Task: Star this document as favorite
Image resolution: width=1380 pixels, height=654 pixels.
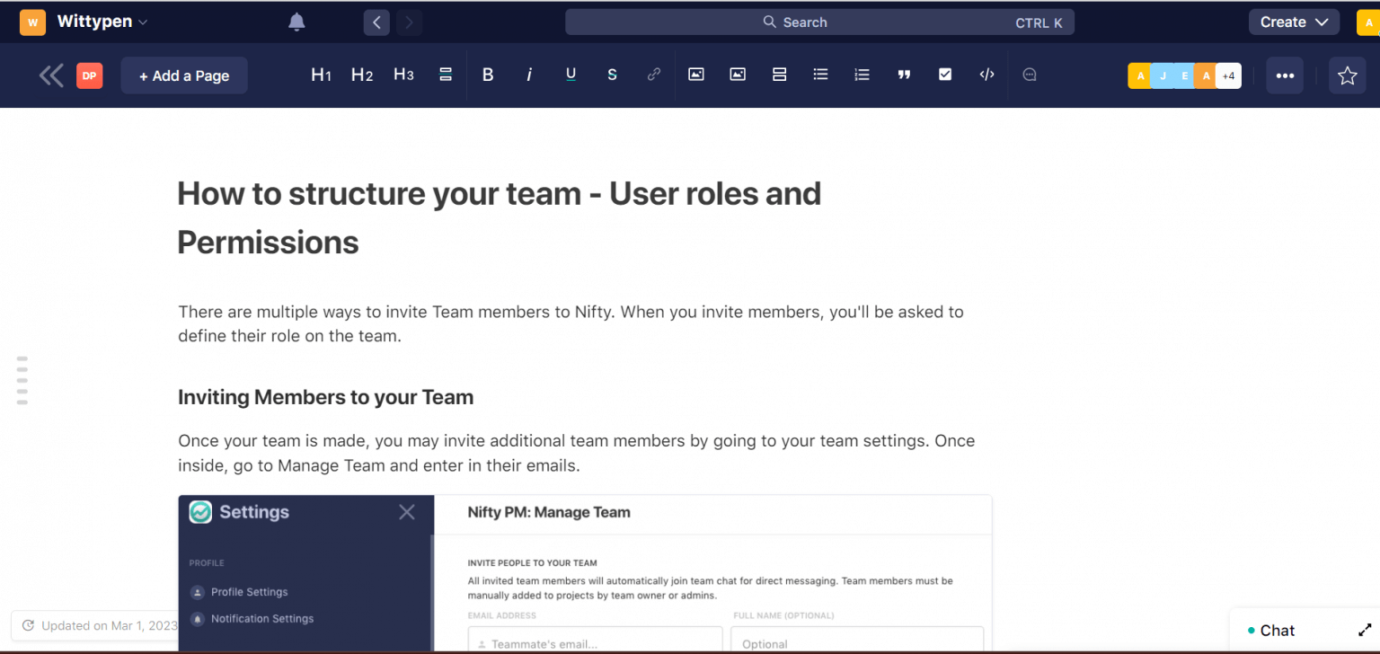Action: click(1348, 75)
